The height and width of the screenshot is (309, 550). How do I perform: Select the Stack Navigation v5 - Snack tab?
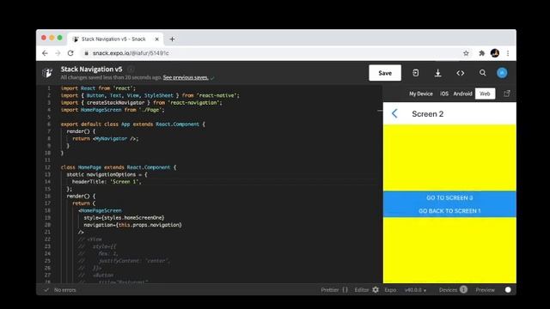[x=113, y=39]
